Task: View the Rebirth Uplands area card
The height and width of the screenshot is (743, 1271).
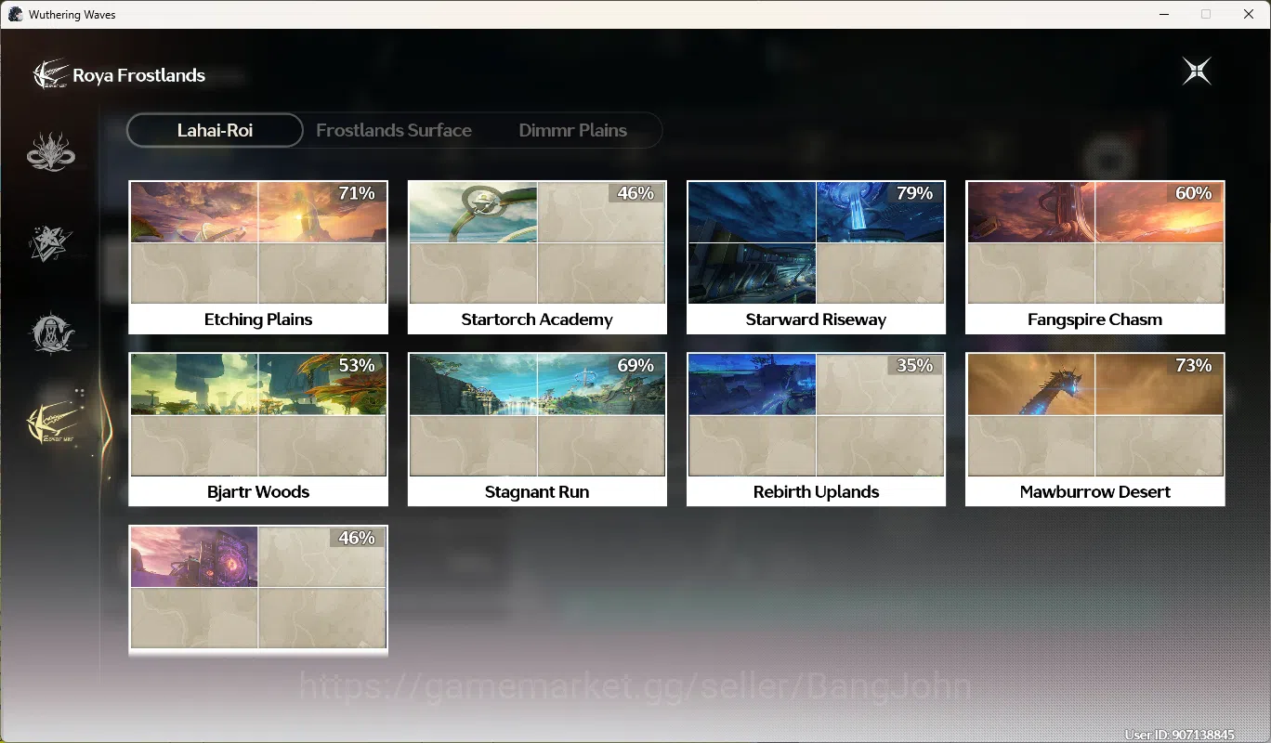Action: (816, 429)
